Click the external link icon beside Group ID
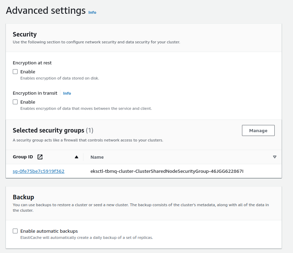 click(40, 157)
